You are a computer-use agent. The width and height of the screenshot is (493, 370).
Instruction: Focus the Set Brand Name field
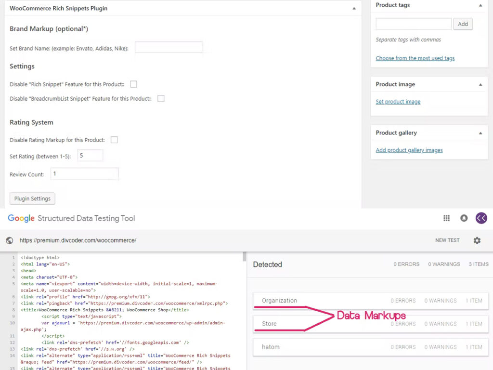pos(169,48)
